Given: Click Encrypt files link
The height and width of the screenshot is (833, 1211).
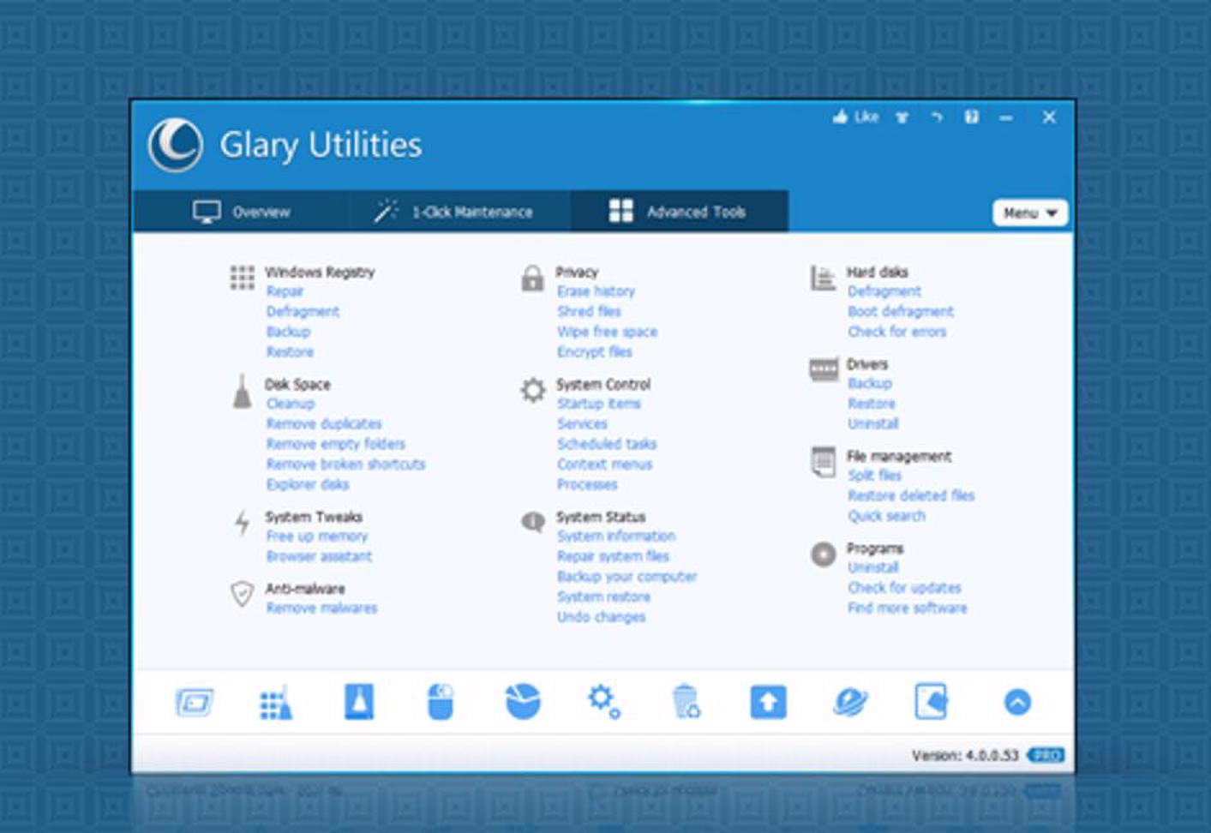Looking at the screenshot, I should point(594,352).
